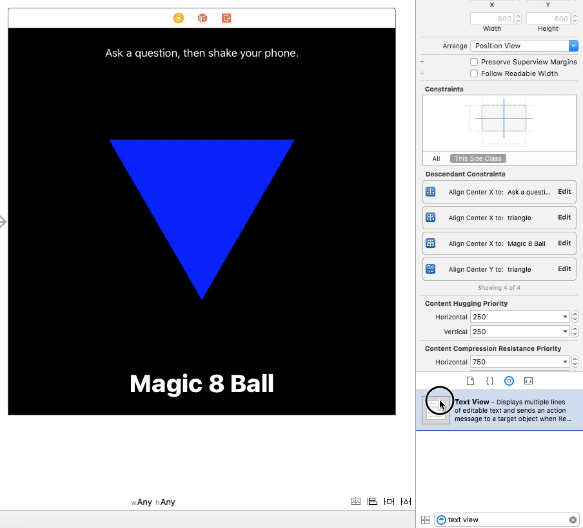Select the yellow View Controller icon
This screenshot has height=528, width=583.
[x=178, y=19]
